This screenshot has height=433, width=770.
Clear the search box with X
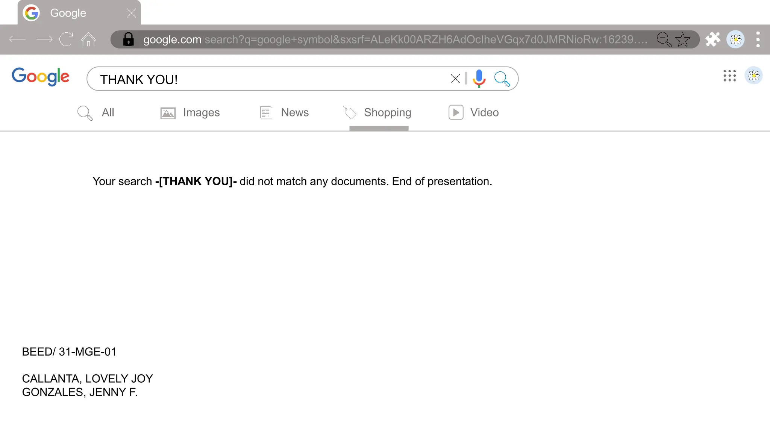[455, 79]
